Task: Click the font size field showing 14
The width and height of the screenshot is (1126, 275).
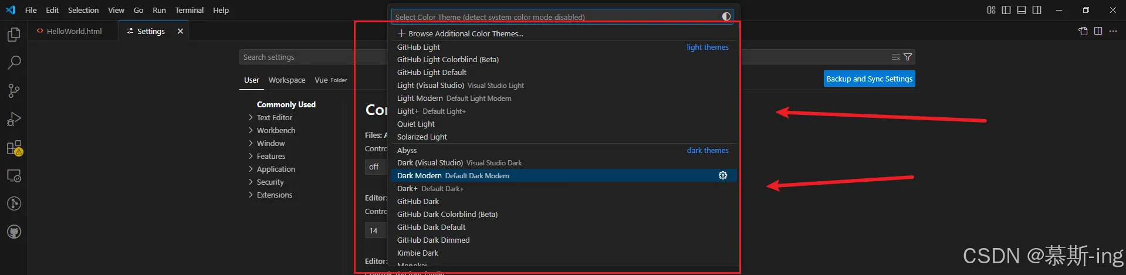Action: pos(376,230)
